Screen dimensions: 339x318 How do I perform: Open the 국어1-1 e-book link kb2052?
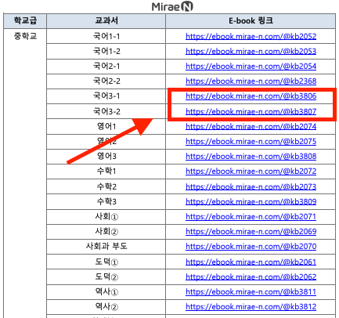(251, 36)
